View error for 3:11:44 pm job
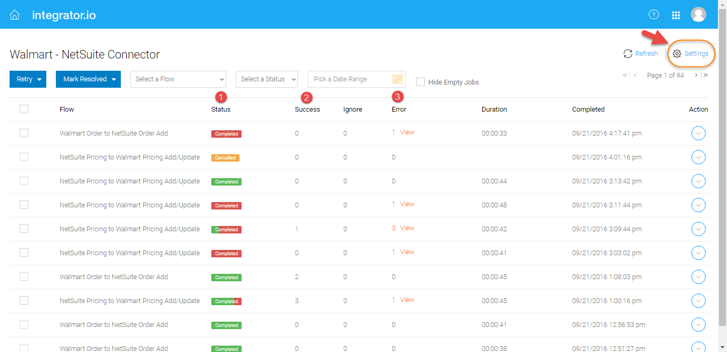 tap(407, 204)
